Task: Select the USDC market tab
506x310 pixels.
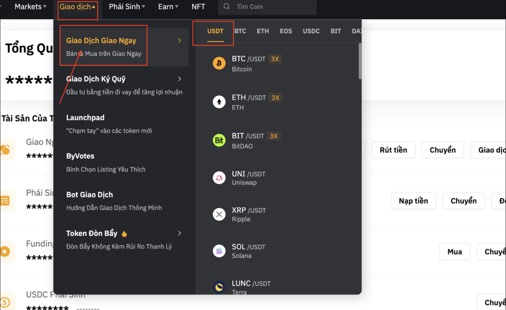Action: [x=311, y=31]
